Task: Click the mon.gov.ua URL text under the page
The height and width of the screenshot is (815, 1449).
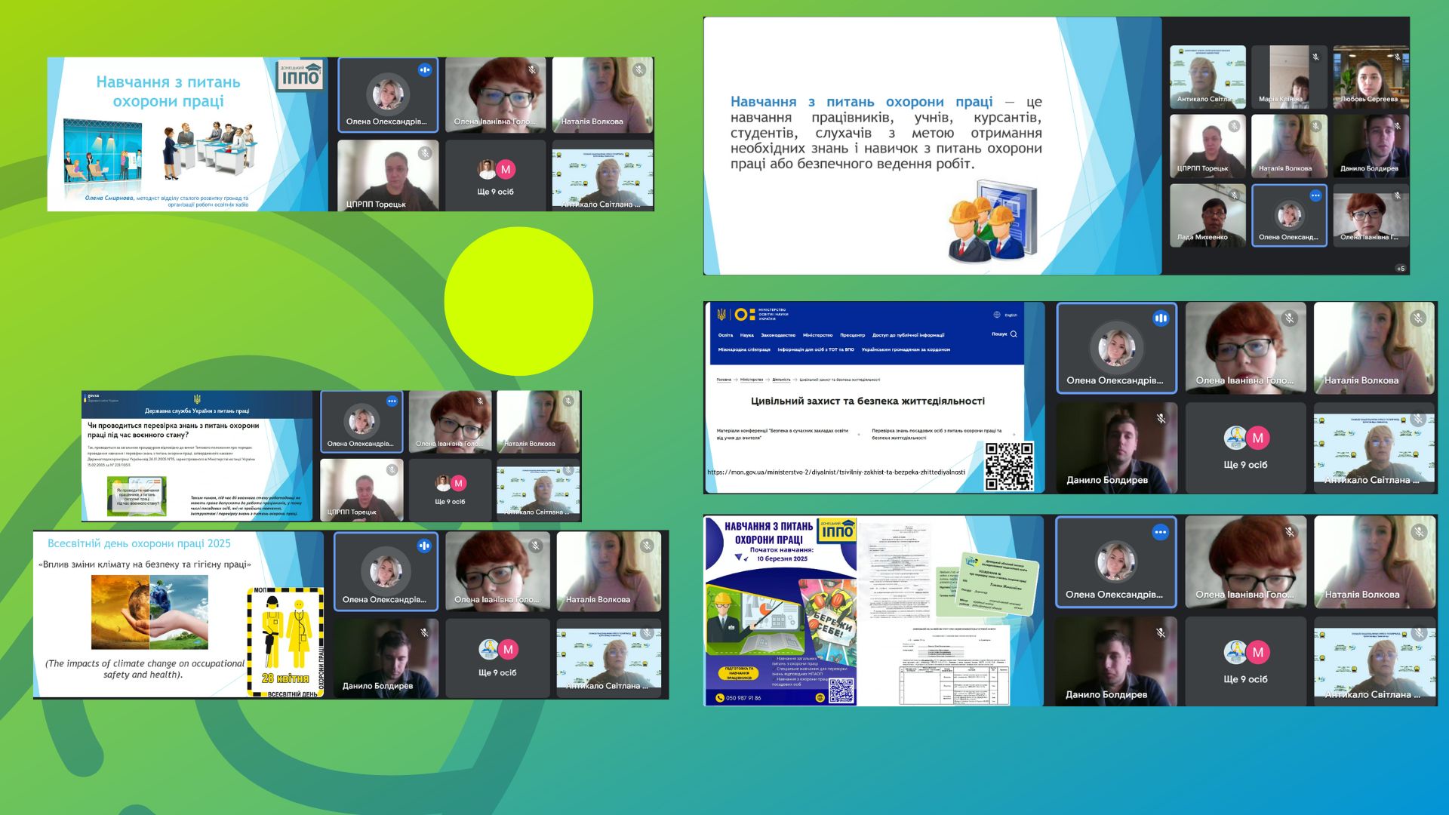Action: coord(836,472)
